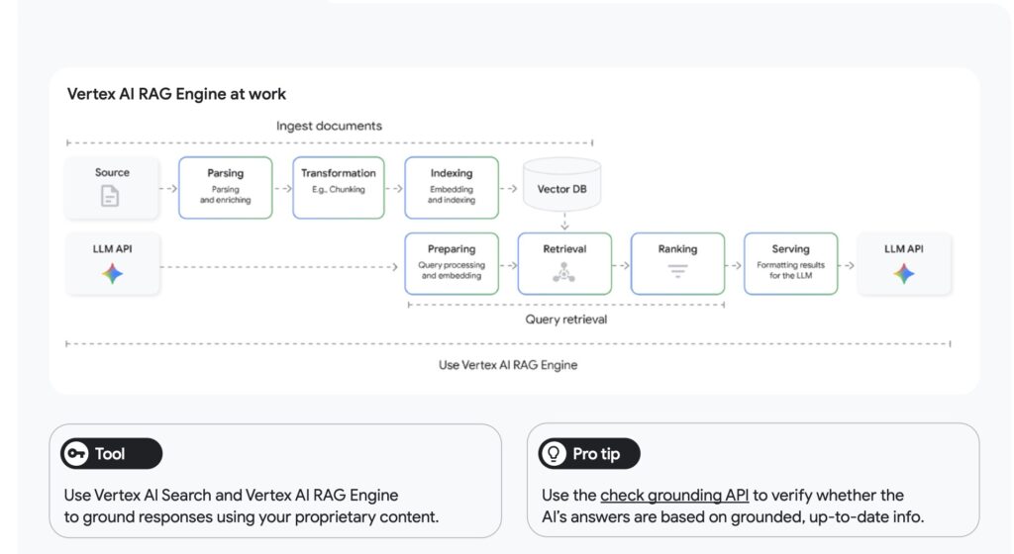Image resolution: width=1014 pixels, height=554 pixels.
Task: Select the Preparing query processing box
Action: point(451,263)
